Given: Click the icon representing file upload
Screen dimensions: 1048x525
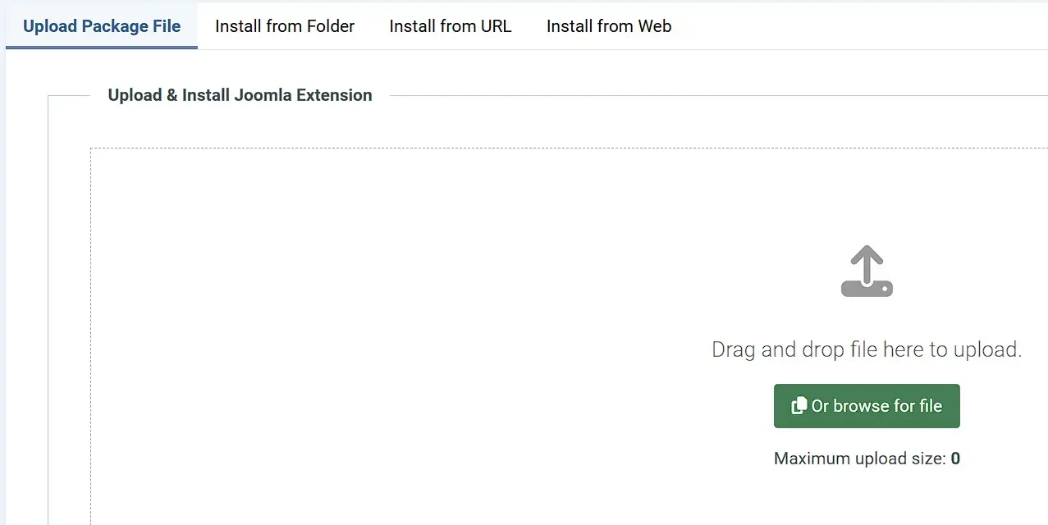Looking at the screenshot, I should (x=867, y=271).
